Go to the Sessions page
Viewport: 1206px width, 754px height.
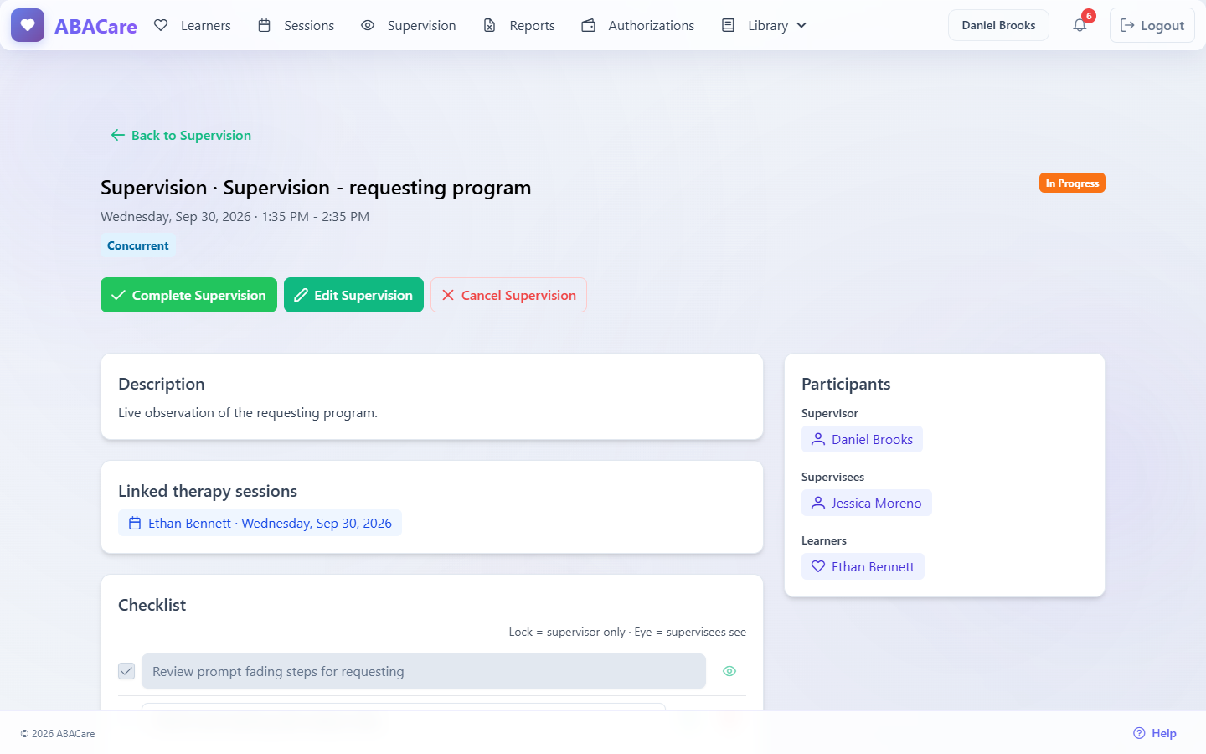[296, 25]
